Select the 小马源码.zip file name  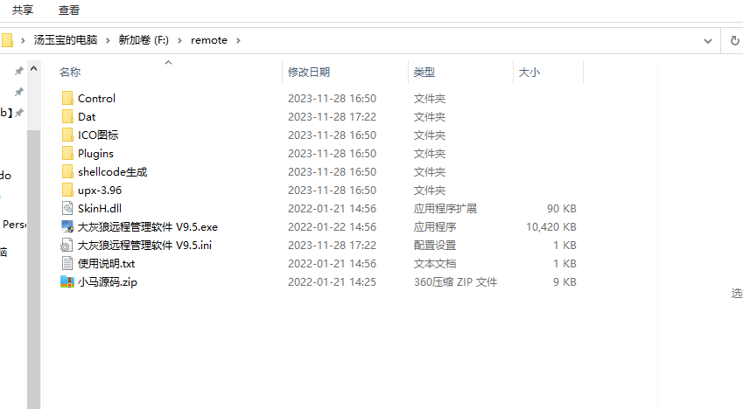click(108, 282)
